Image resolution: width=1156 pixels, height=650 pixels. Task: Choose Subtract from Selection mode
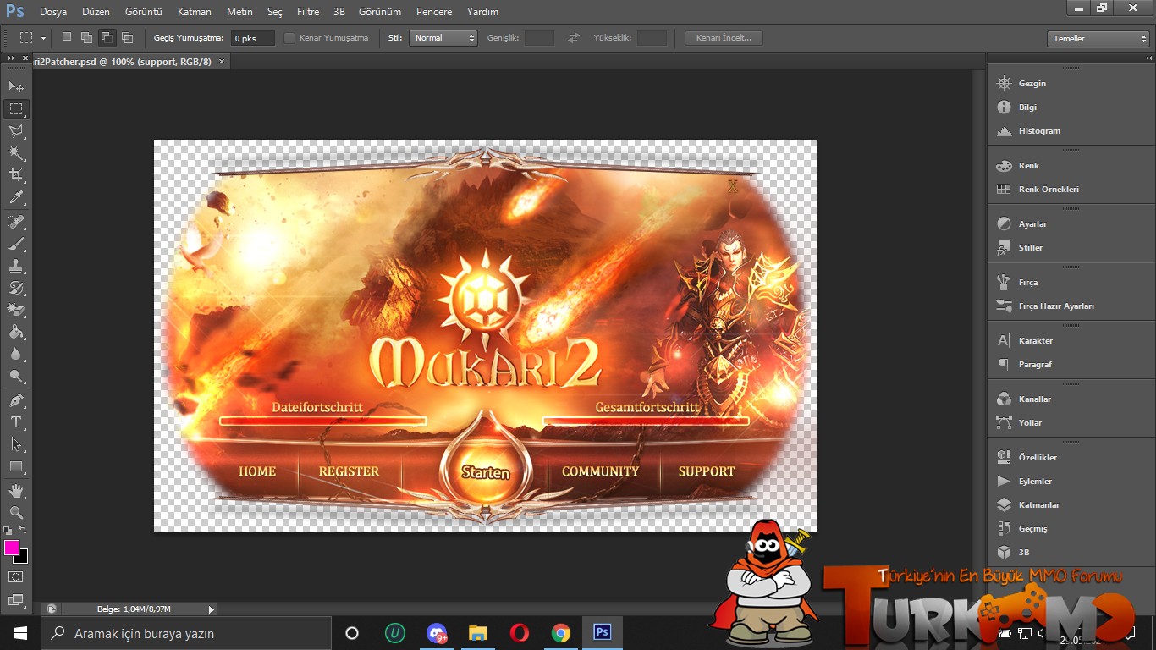107,37
